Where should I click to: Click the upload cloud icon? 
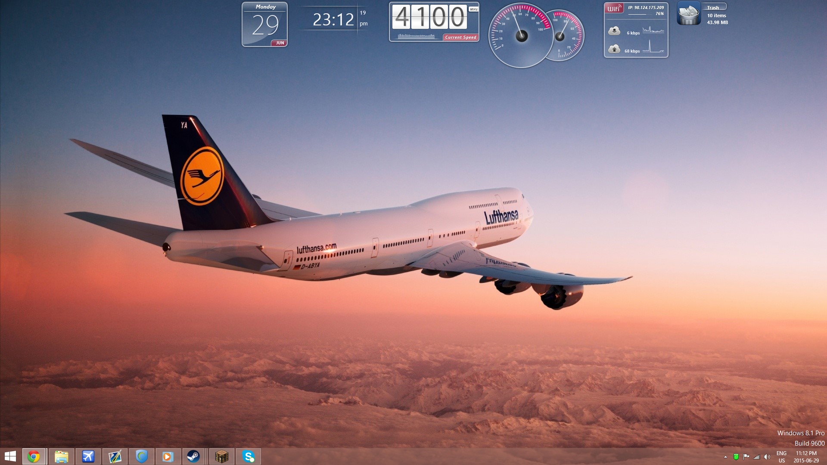(614, 49)
